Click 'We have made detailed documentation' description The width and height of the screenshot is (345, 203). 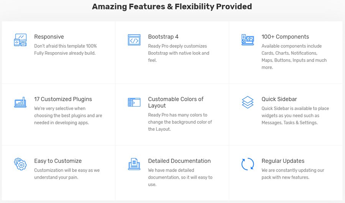(180, 177)
